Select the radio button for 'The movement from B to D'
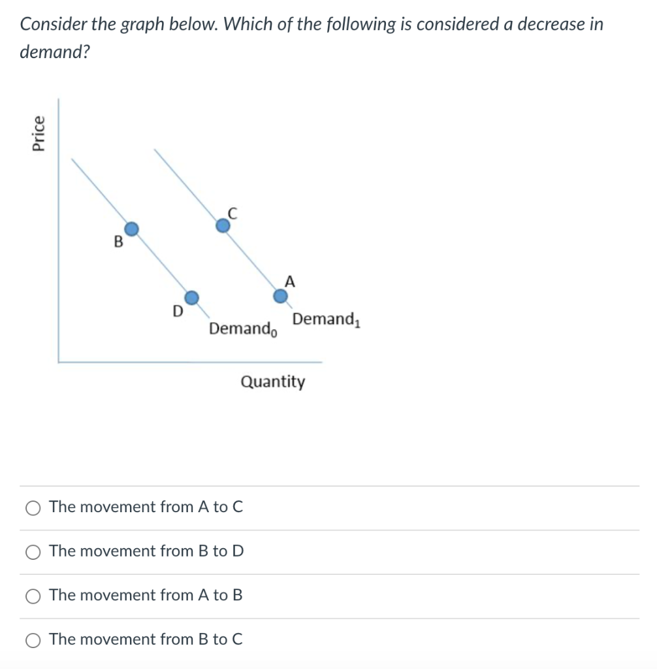Viewport: 657px width, 669px height. pyautogui.click(x=33, y=551)
